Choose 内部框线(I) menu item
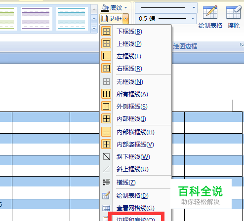 (x=135, y=119)
